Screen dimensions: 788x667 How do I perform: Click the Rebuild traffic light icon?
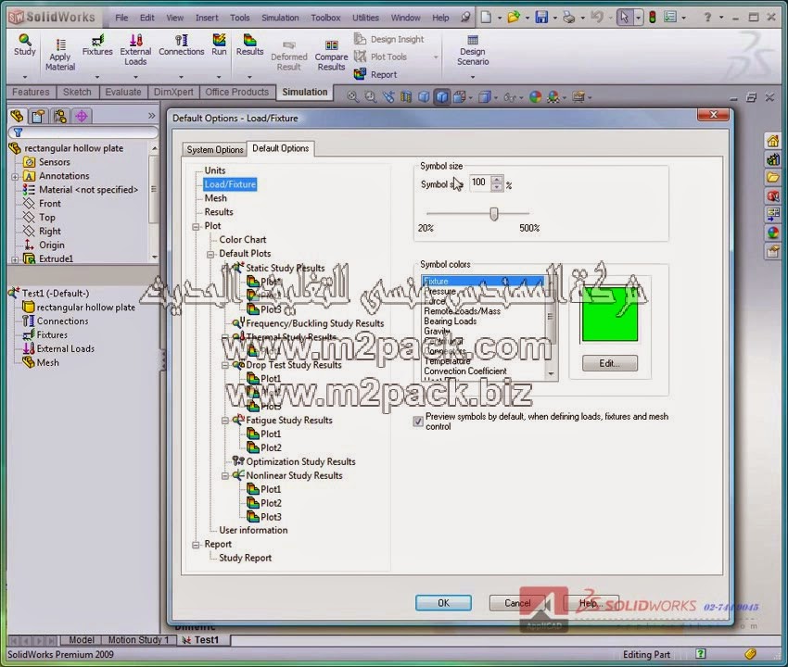653,17
